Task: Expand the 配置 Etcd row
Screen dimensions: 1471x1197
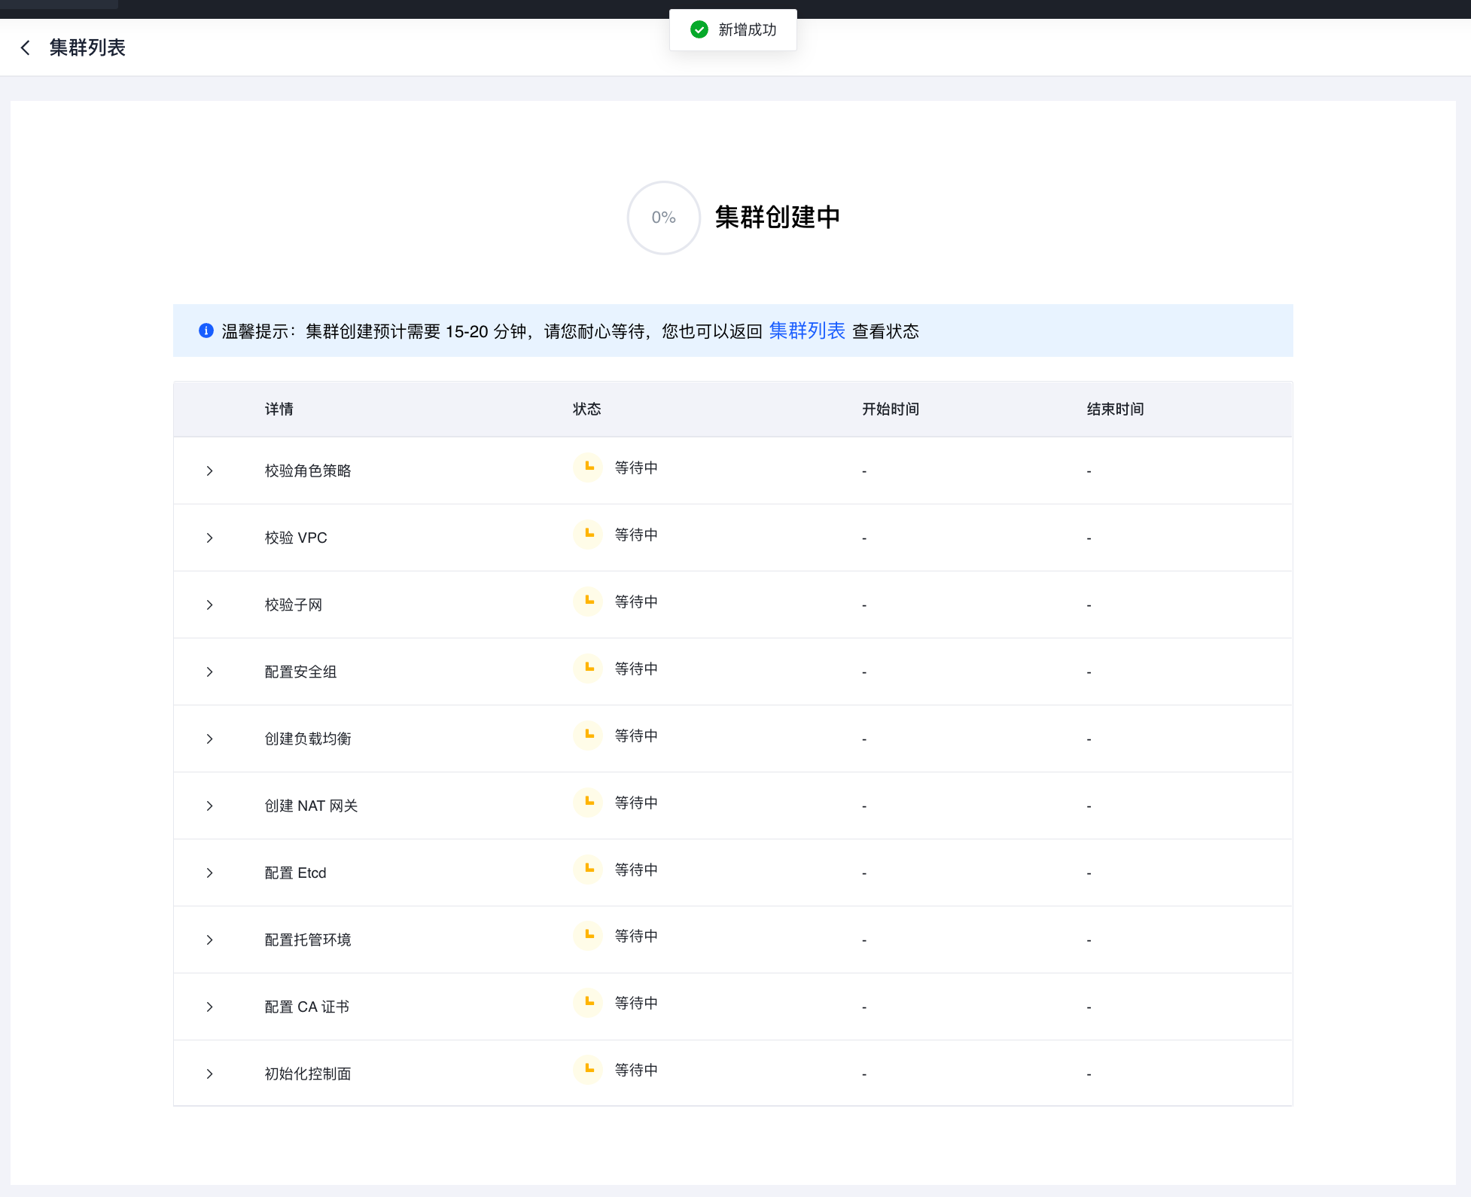Action: pyautogui.click(x=210, y=873)
